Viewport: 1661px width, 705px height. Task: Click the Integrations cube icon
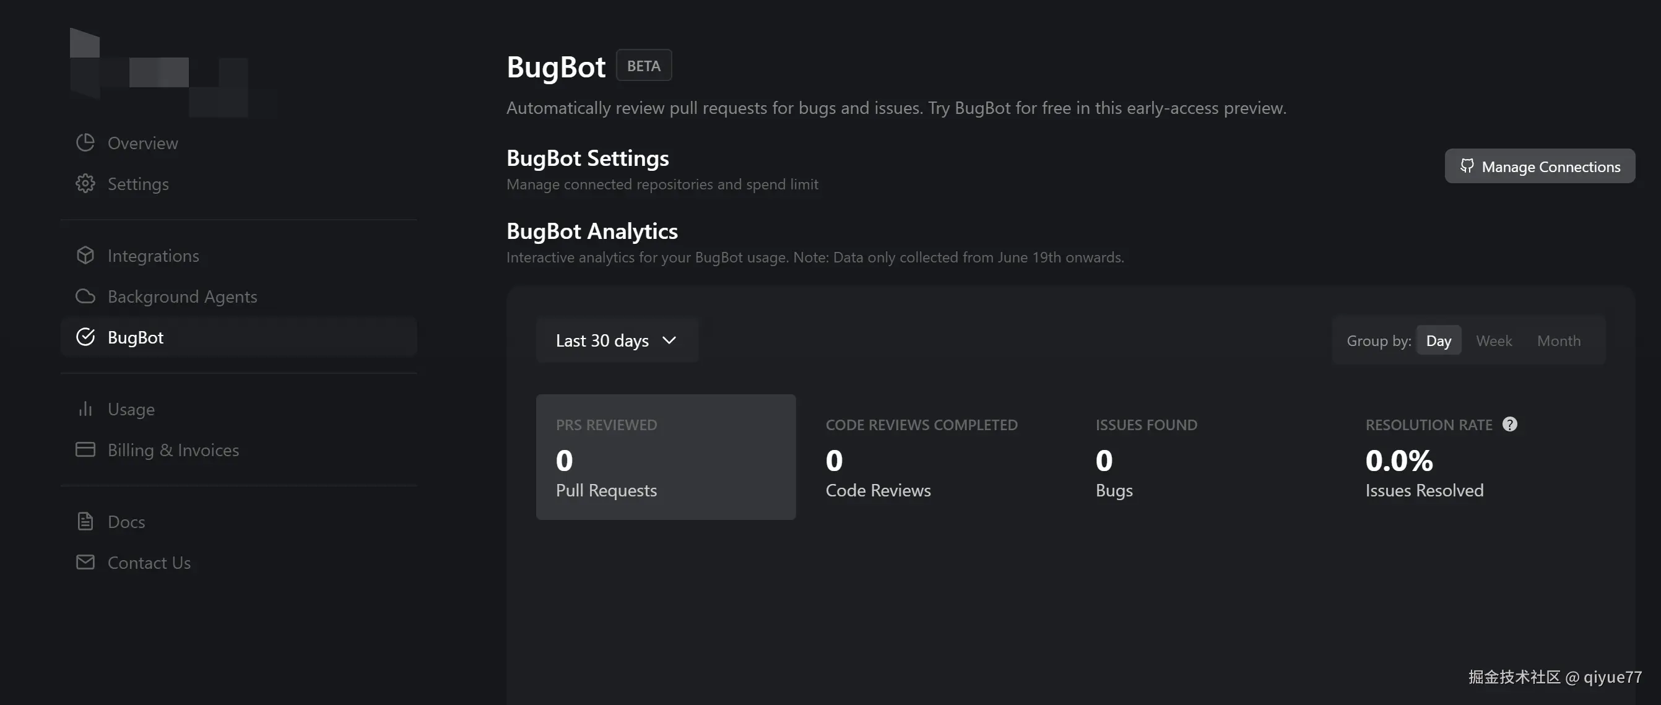(x=85, y=255)
